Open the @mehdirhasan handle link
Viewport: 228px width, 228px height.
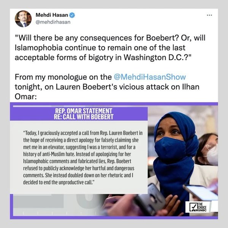coord(53,22)
